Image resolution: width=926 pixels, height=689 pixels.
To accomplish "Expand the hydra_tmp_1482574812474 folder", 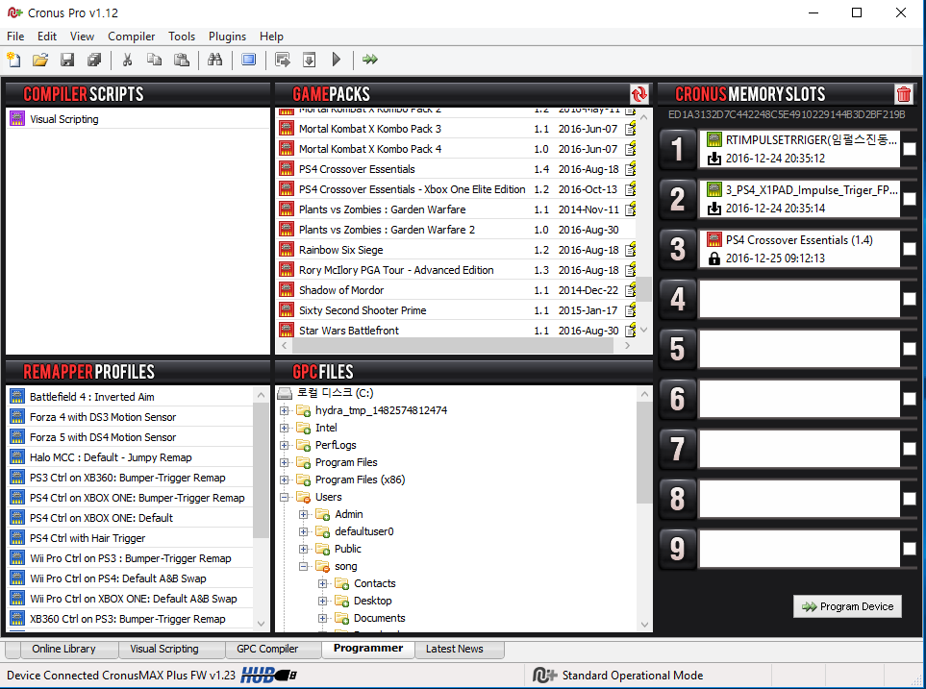I will pos(285,410).
